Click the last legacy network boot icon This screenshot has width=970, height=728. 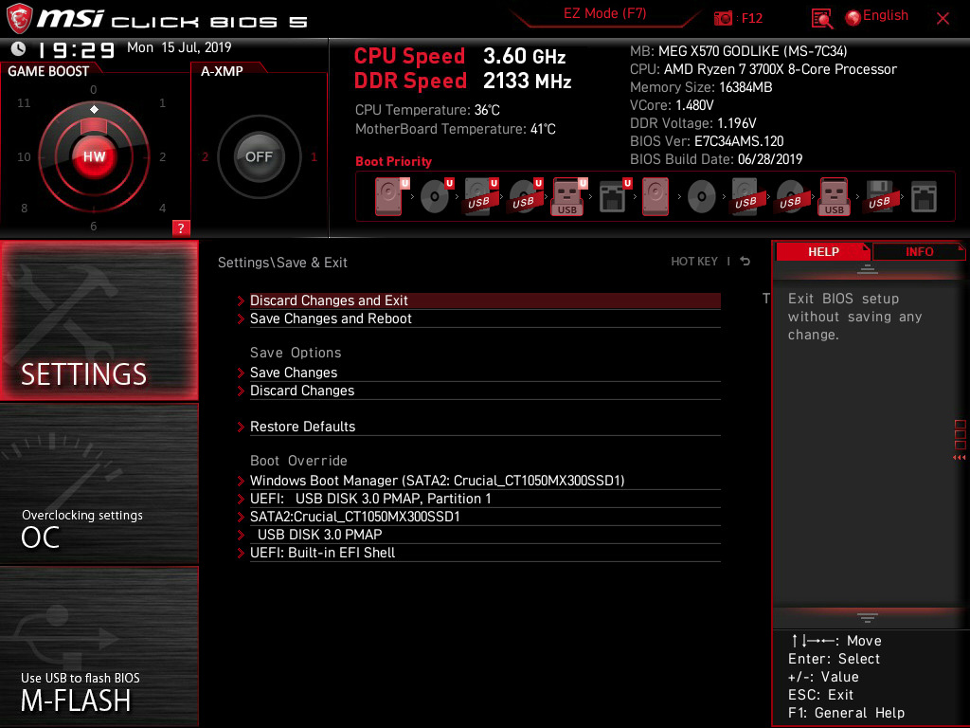[924, 197]
